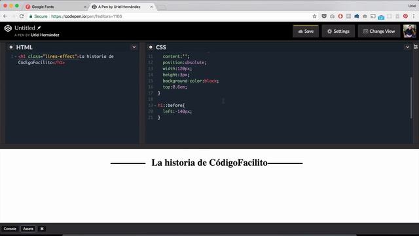Click 'La historia de CódigoFacilito' preview heading
The height and width of the screenshot is (236, 419).
pos(209,163)
